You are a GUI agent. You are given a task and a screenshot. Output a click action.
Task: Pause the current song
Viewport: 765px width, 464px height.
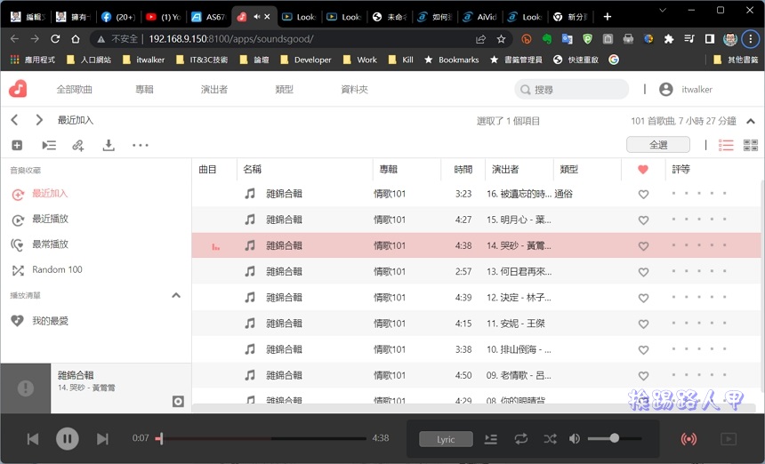[x=68, y=439]
